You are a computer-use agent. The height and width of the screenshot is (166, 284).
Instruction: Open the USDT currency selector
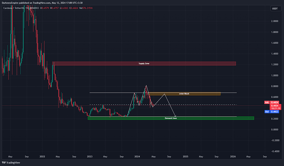pyautogui.click(x=275, y=9)
